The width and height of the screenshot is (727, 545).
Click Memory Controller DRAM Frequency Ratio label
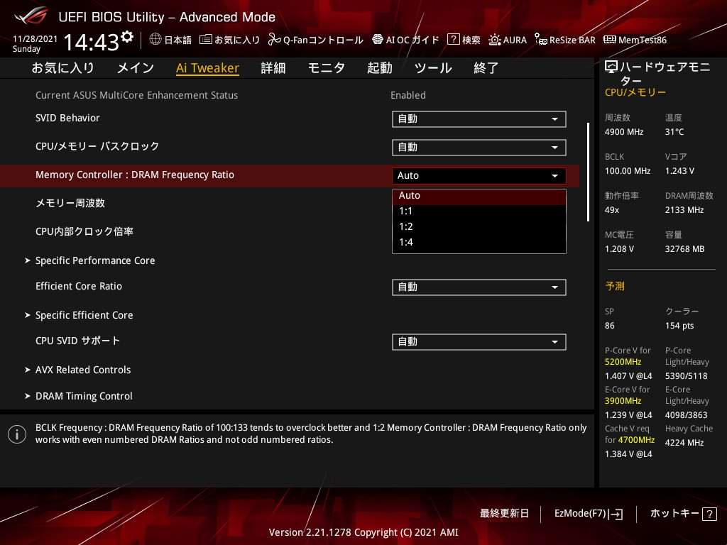pyautogui.click(x=135, y=175)
